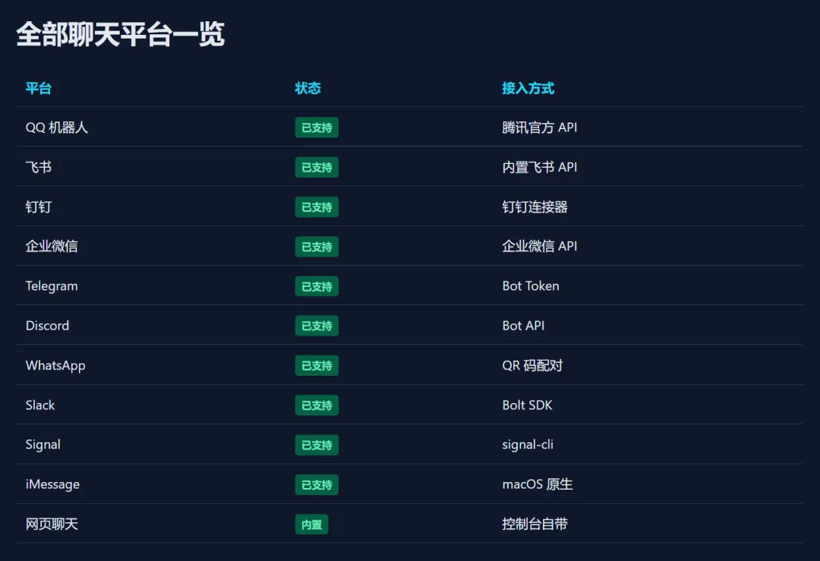Select the WhatsApp platform cell
Image resolution: width=820 pixels, height=561 pixels.
tap(55, 365)
